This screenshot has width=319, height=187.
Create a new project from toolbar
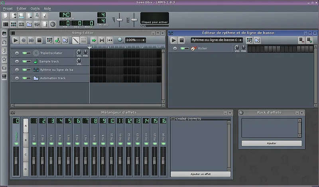pos(6,16)
